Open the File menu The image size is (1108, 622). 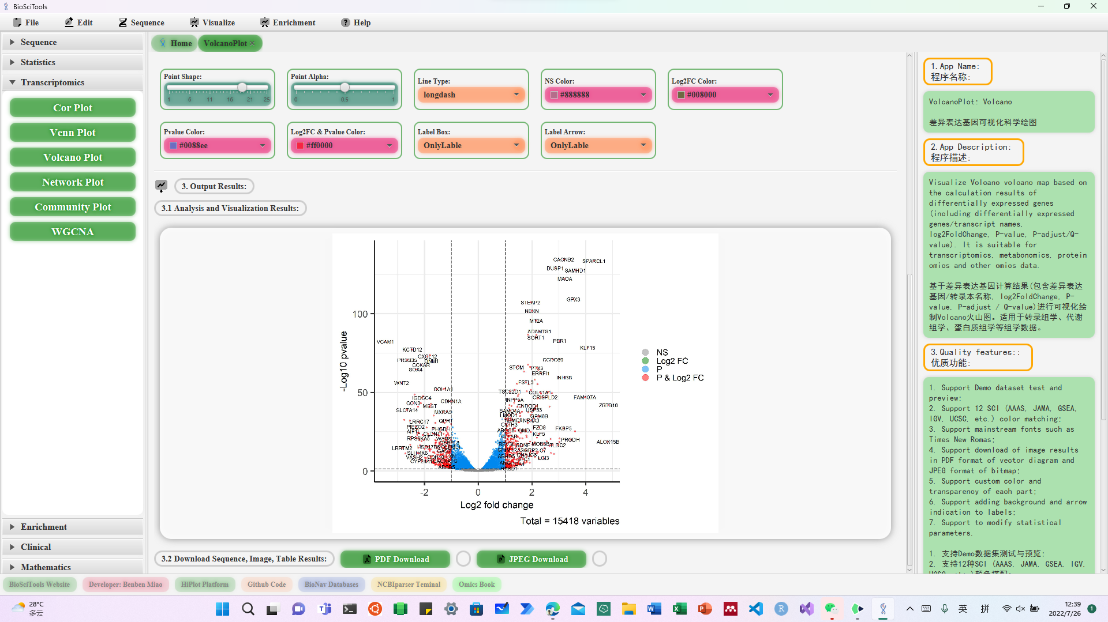[26, 22]
